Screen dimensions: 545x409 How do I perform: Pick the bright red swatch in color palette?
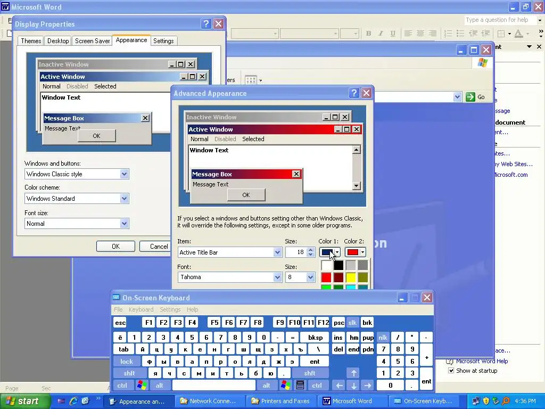[x=326, y=277]
